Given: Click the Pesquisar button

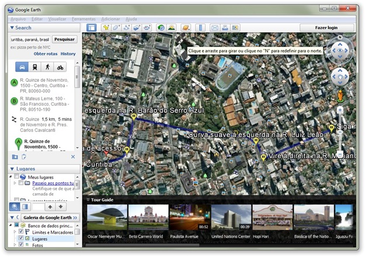Looking at the screenshot, I should (64, 39).
